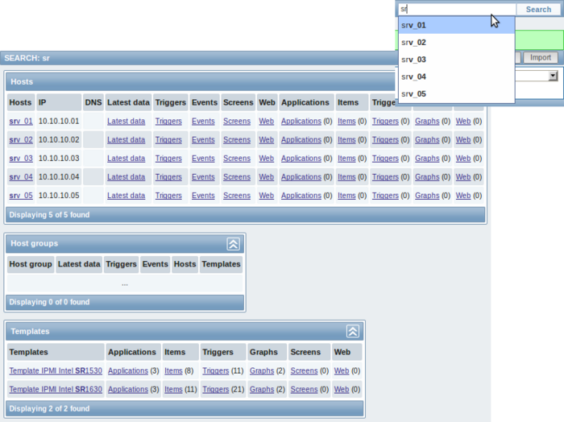
Task: Click 'SEARCH: sr' page header text
Action: (x=27, y=58)
